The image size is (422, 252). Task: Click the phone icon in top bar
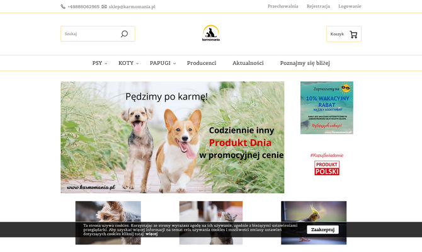pyautogui.click(x=63, y=6)
